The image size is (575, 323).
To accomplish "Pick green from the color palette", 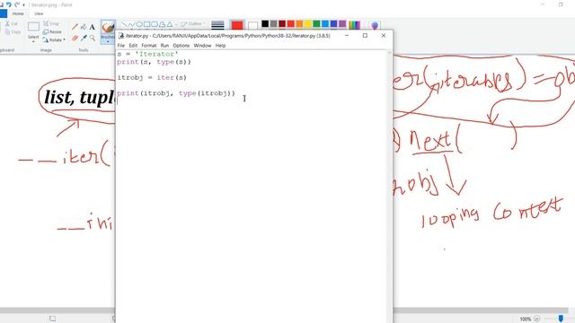I will pyautogui.click(x=316, y=24).
